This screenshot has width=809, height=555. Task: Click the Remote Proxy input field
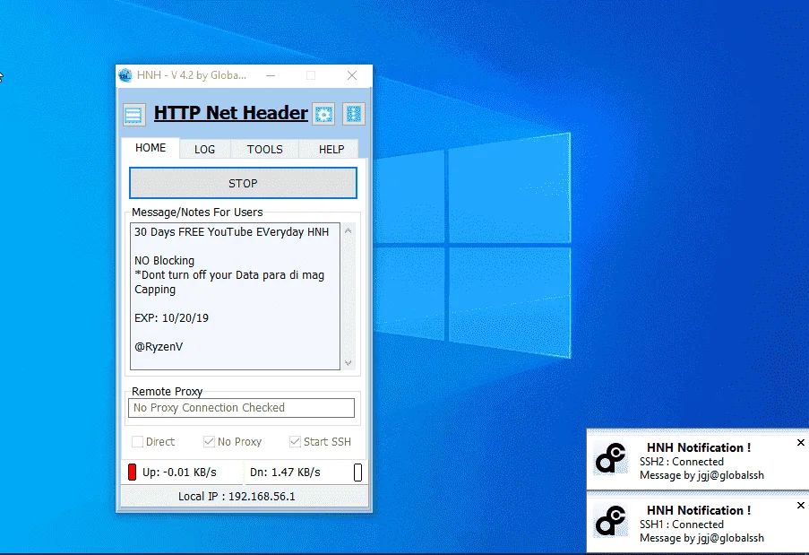tap(241, 408)
